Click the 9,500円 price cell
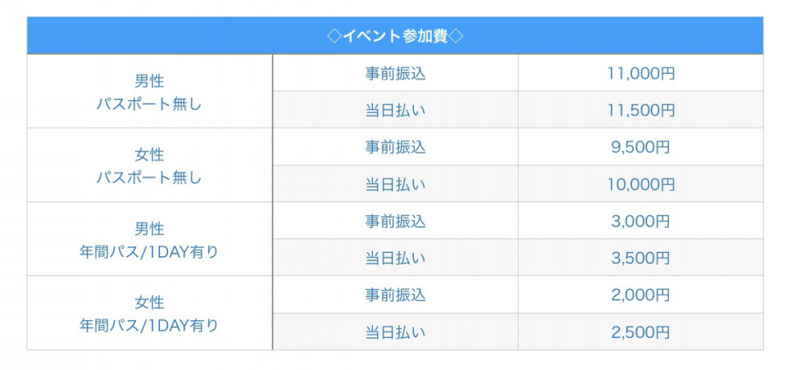The image size is (787, 370). 641,147
